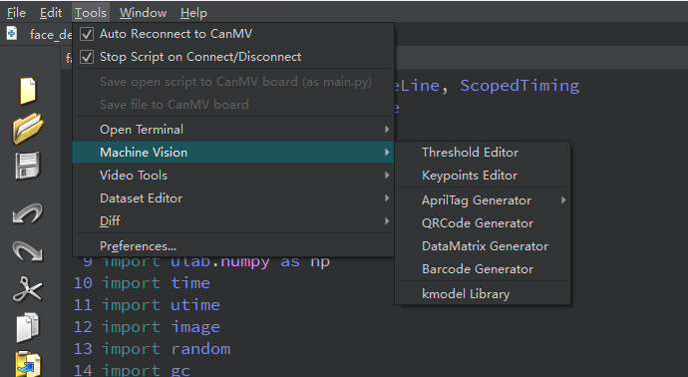The width and height of the screenshot is (688, 377).
Task: Click 'import image' on line 12
Action: [161, 327]
